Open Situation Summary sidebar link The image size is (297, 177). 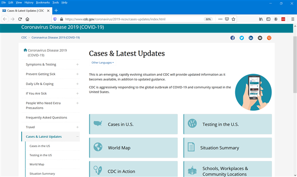[x=42, y=174]
